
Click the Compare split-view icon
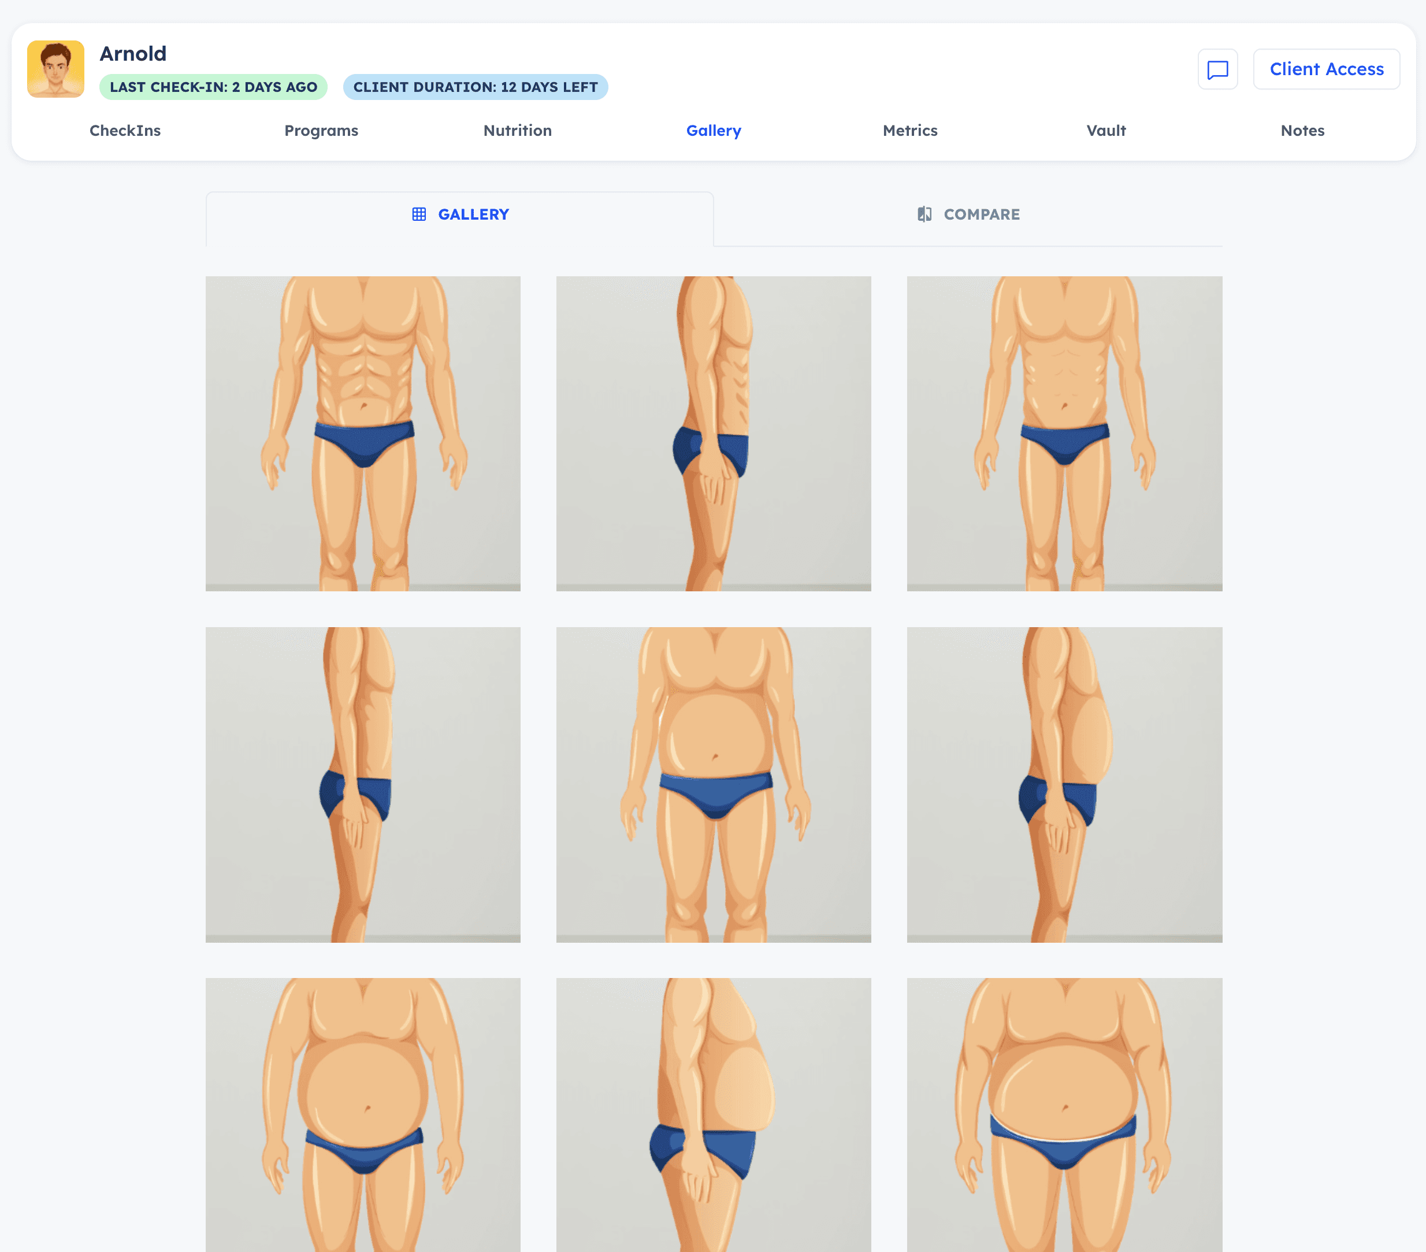pos(924,214)
